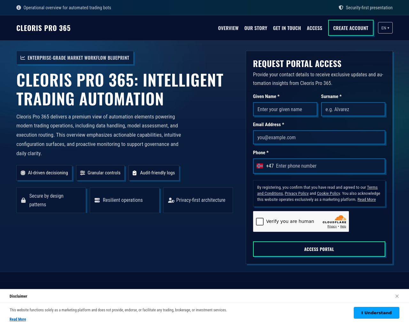Click the Resilient operations text

123,200
